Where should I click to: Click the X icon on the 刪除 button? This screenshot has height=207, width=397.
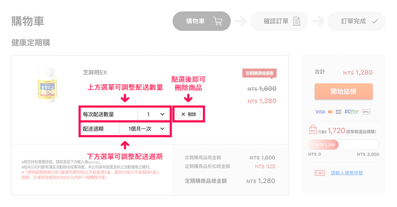tap(183, 114)
